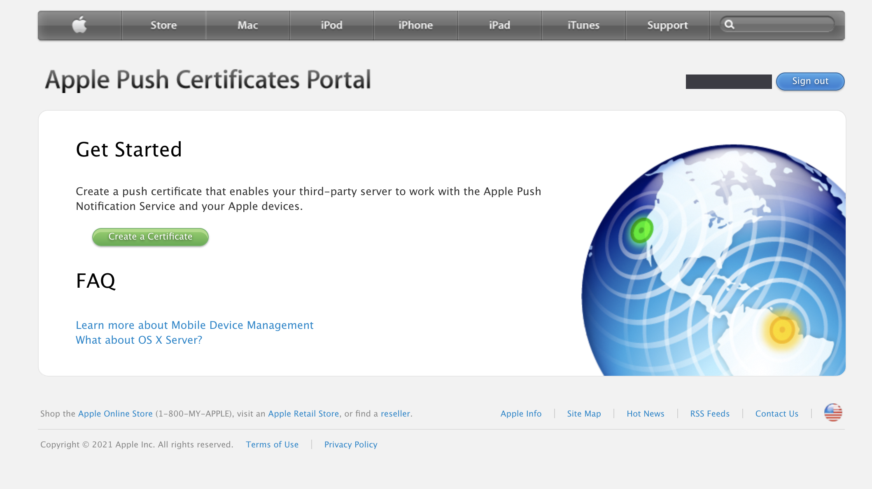Screen dimensions: 872x489
Task: Open the Apple Retail Store link
Action: point(303,414)
